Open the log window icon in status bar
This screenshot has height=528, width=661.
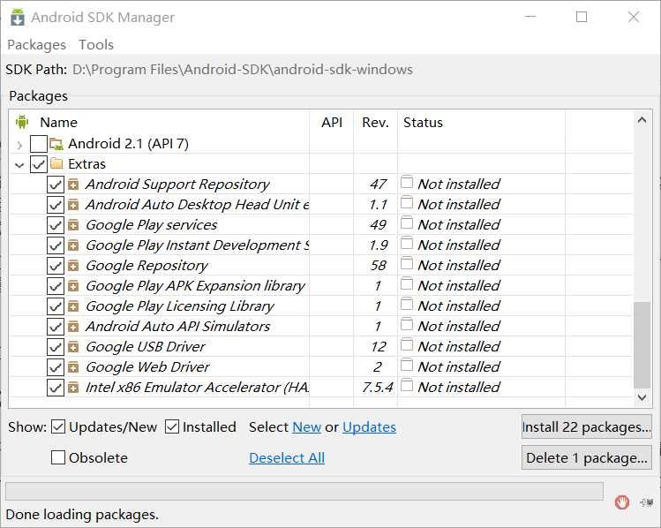pos(647,502)
